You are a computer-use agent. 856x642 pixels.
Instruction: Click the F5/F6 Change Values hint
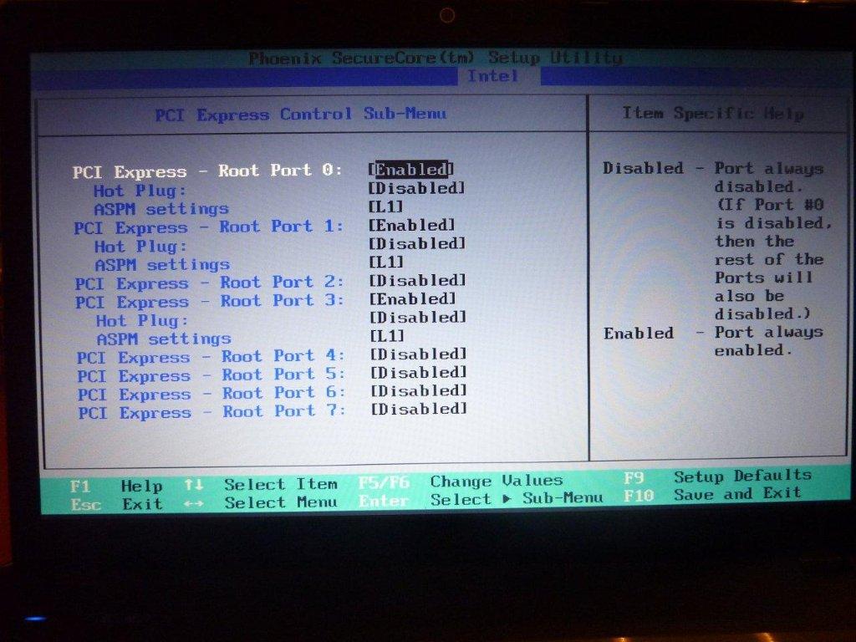click(461, 481)
